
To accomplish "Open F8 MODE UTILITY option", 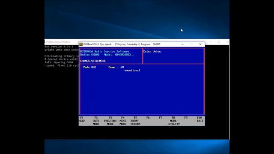I will tap(174, 121).
